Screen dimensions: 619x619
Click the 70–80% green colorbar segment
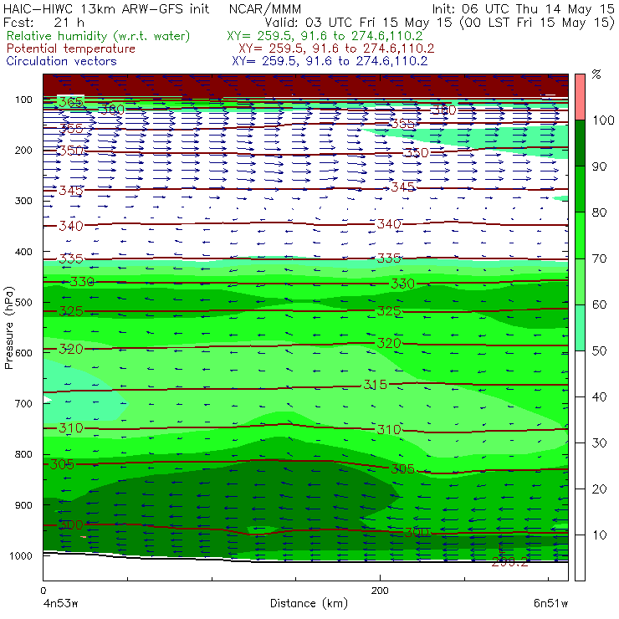(x=580, y=235)
